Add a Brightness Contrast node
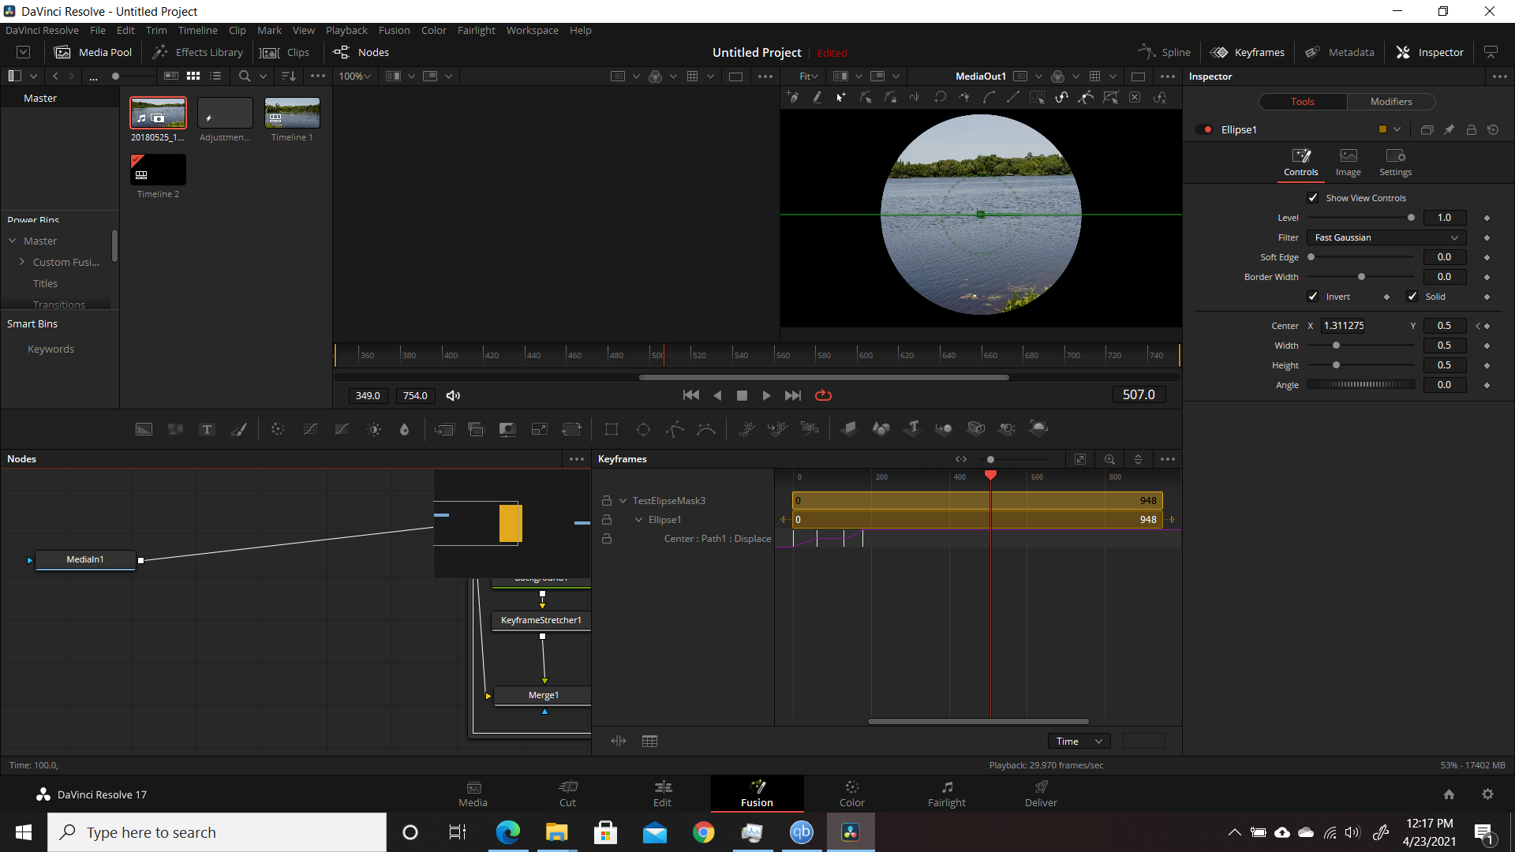The image size is (1515, 852). 374,429
